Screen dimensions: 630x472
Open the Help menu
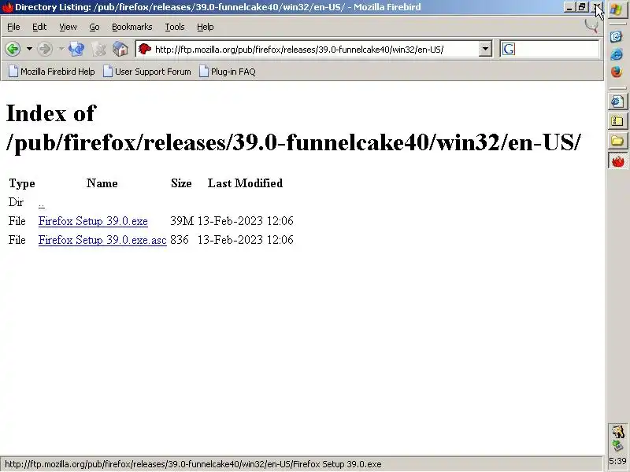(206, 27)
